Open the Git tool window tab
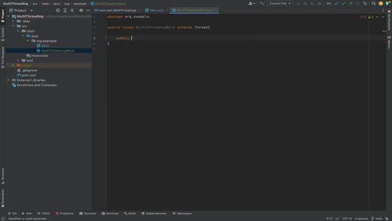 12,214
